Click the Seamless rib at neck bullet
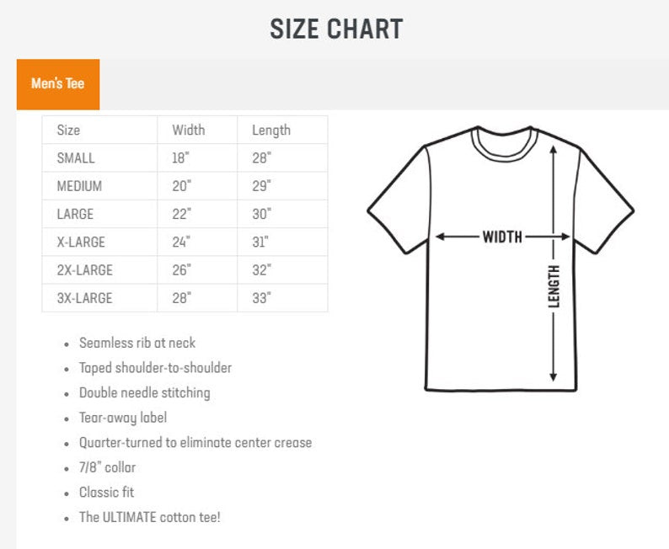The width and height of the screenshot is (669, 549). click(x=137, y=343)
